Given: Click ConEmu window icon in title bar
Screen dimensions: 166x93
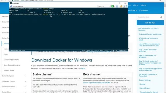Looking at the screenshot, I should point(11,3).
